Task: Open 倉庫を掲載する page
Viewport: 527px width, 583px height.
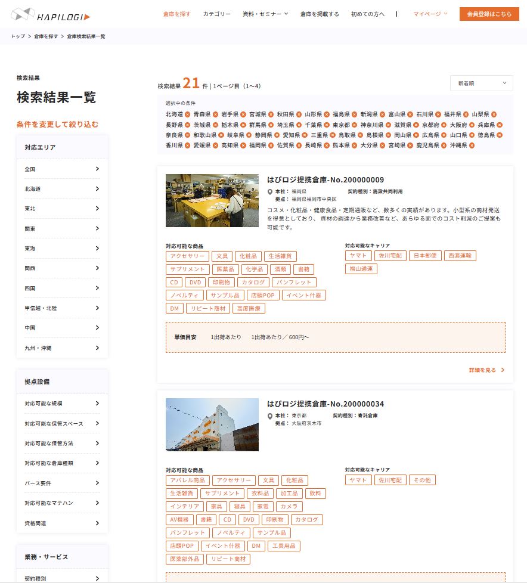Action: point(320,14)
